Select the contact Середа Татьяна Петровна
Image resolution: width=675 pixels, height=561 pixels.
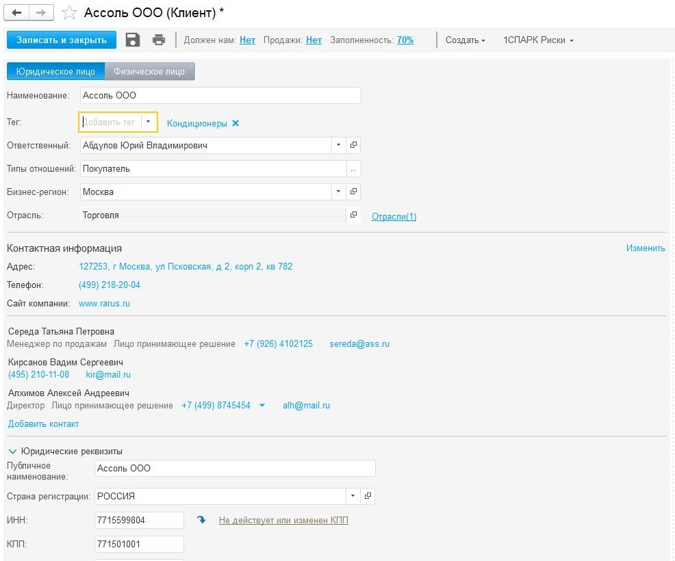(61, 331)
